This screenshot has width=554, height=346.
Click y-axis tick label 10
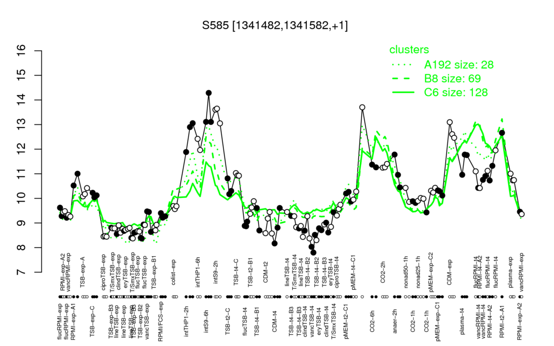coord(22,198)
